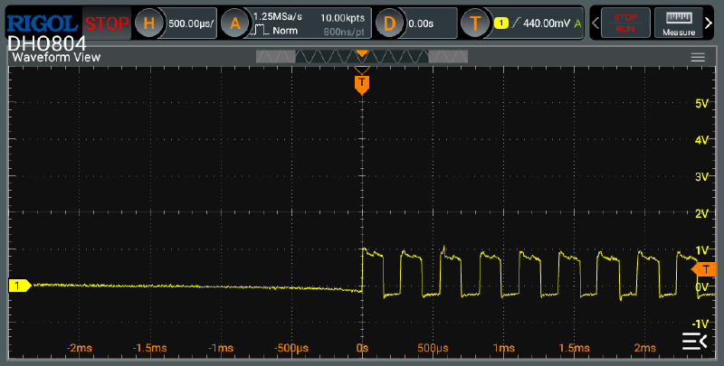Click the 0.00s delay value
Image resolution: width=724 pixels, height=366 pixels.
pyautogui.click(x=422, y=23)
